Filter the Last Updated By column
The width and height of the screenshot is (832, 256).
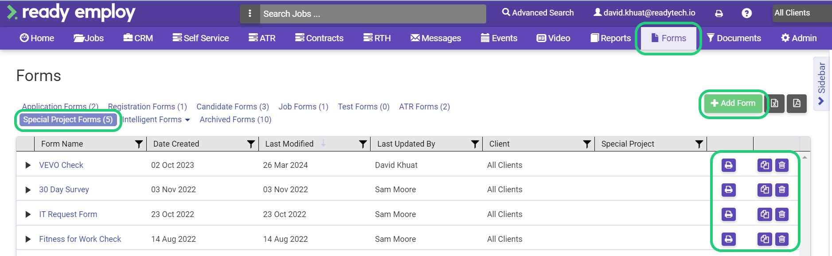pyautogui.click(x=475, y=144)
